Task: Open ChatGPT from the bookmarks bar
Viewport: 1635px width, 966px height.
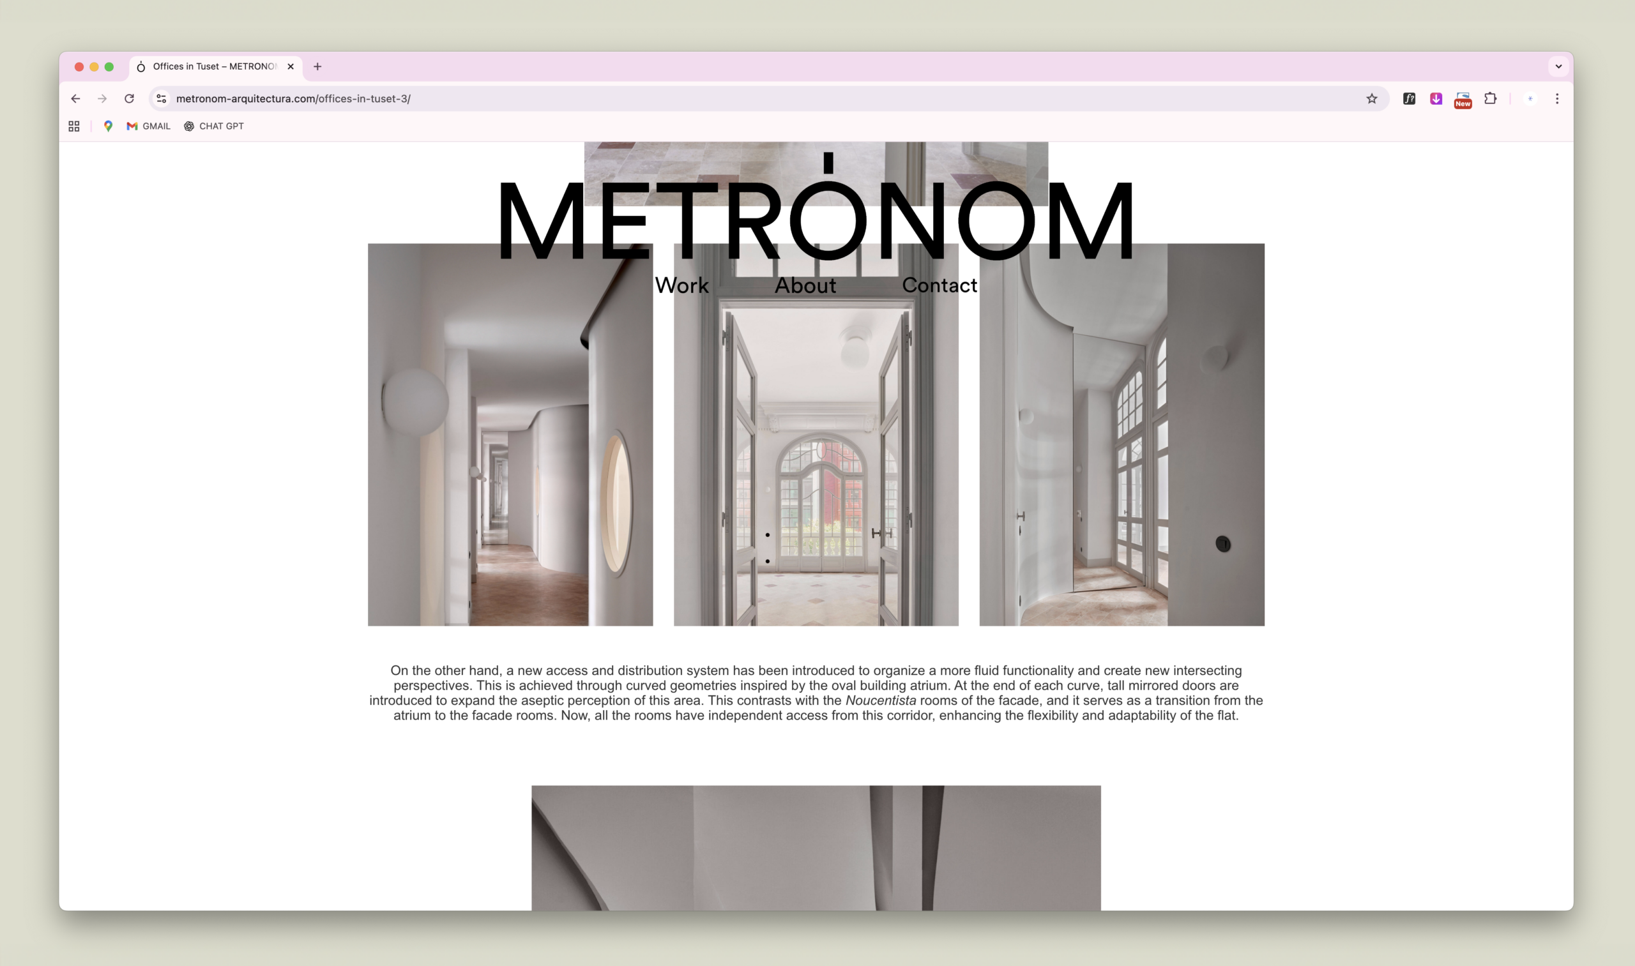Action: click(213, 126)
